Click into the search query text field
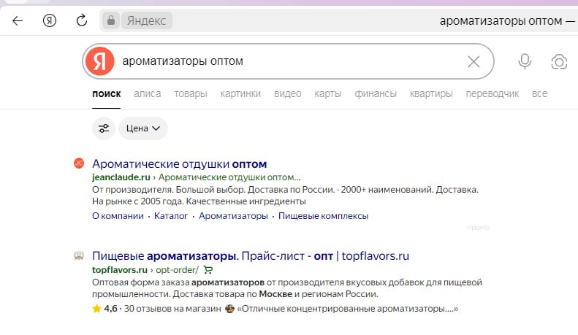Screen dimensions: 578x335 [285, 61]
